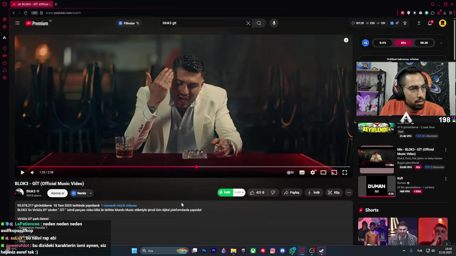Seek on the red video progress bar
The height and width of the screenshot is (256, 456).
183,167
